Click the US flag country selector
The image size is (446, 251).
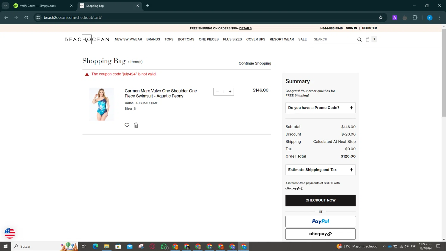coord(10,233)
